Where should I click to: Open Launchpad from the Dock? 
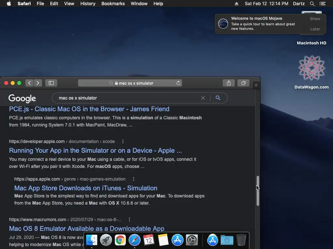106,240
